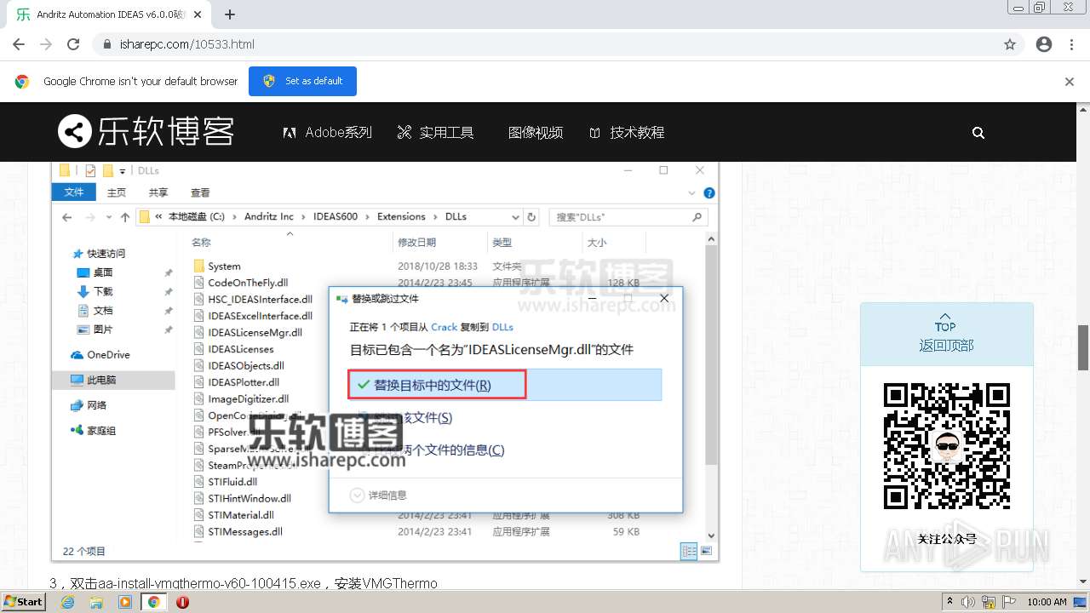Click the scrollbar's up arrow

(1083, 110)
